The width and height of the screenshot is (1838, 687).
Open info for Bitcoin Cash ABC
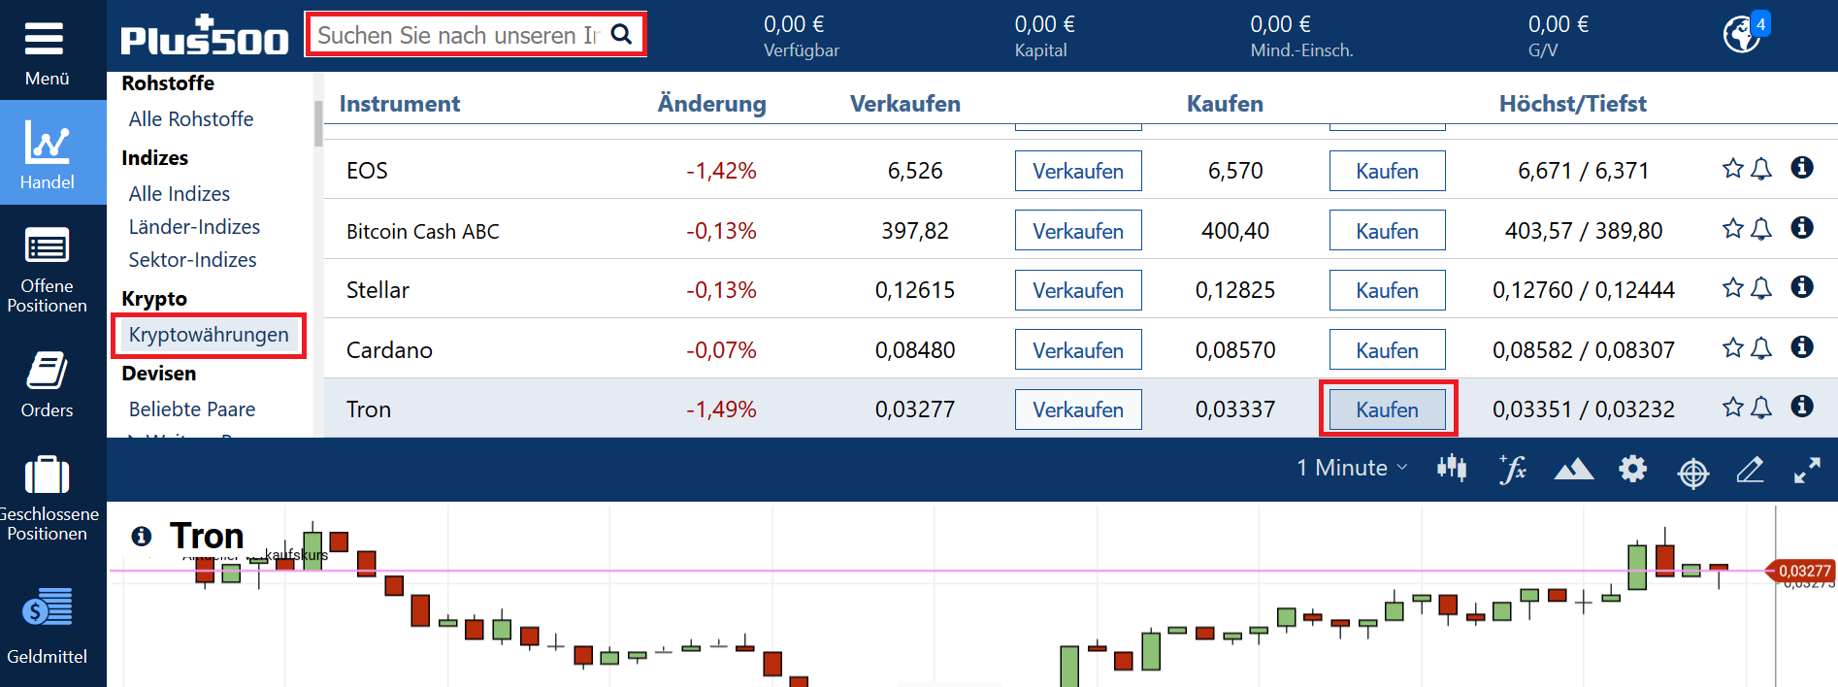[x=1802, y=227]
